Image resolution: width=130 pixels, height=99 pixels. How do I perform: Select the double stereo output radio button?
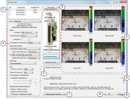tap(11, 78)
